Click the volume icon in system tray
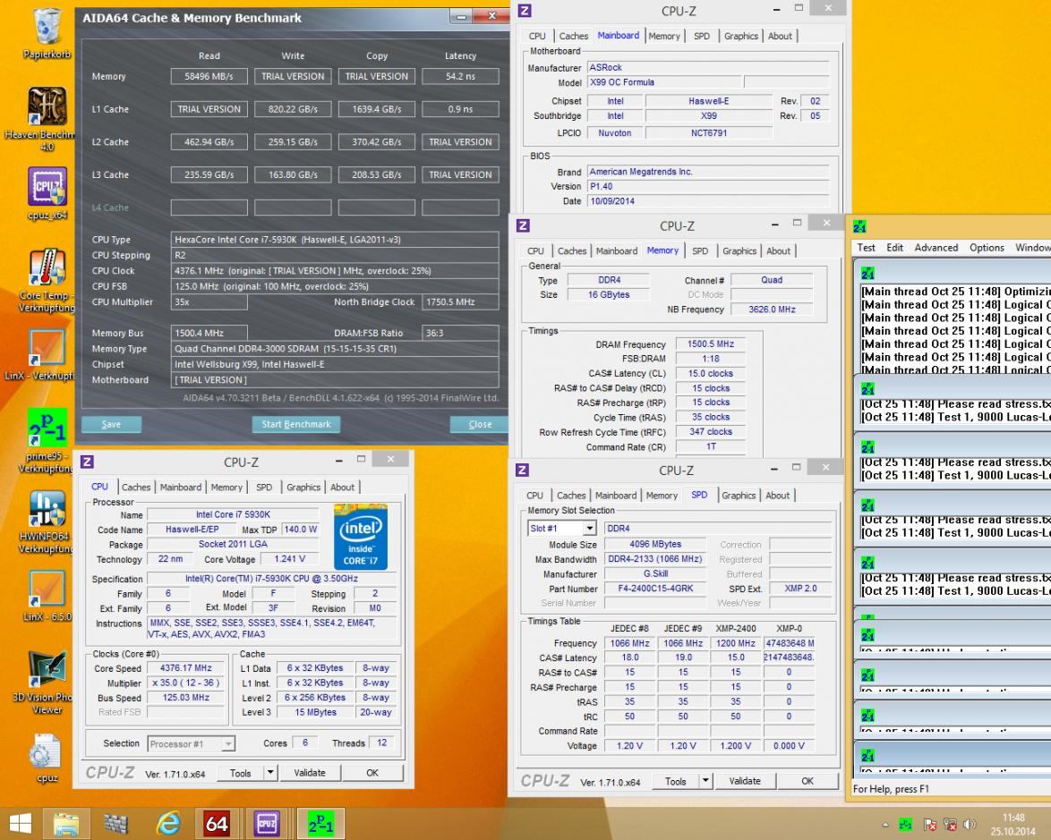 click(970, 825)
